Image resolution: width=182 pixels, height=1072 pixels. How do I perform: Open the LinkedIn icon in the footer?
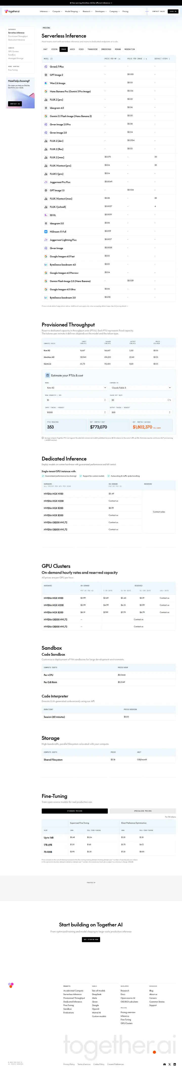pyautogui.click(x=174, y=1064)
